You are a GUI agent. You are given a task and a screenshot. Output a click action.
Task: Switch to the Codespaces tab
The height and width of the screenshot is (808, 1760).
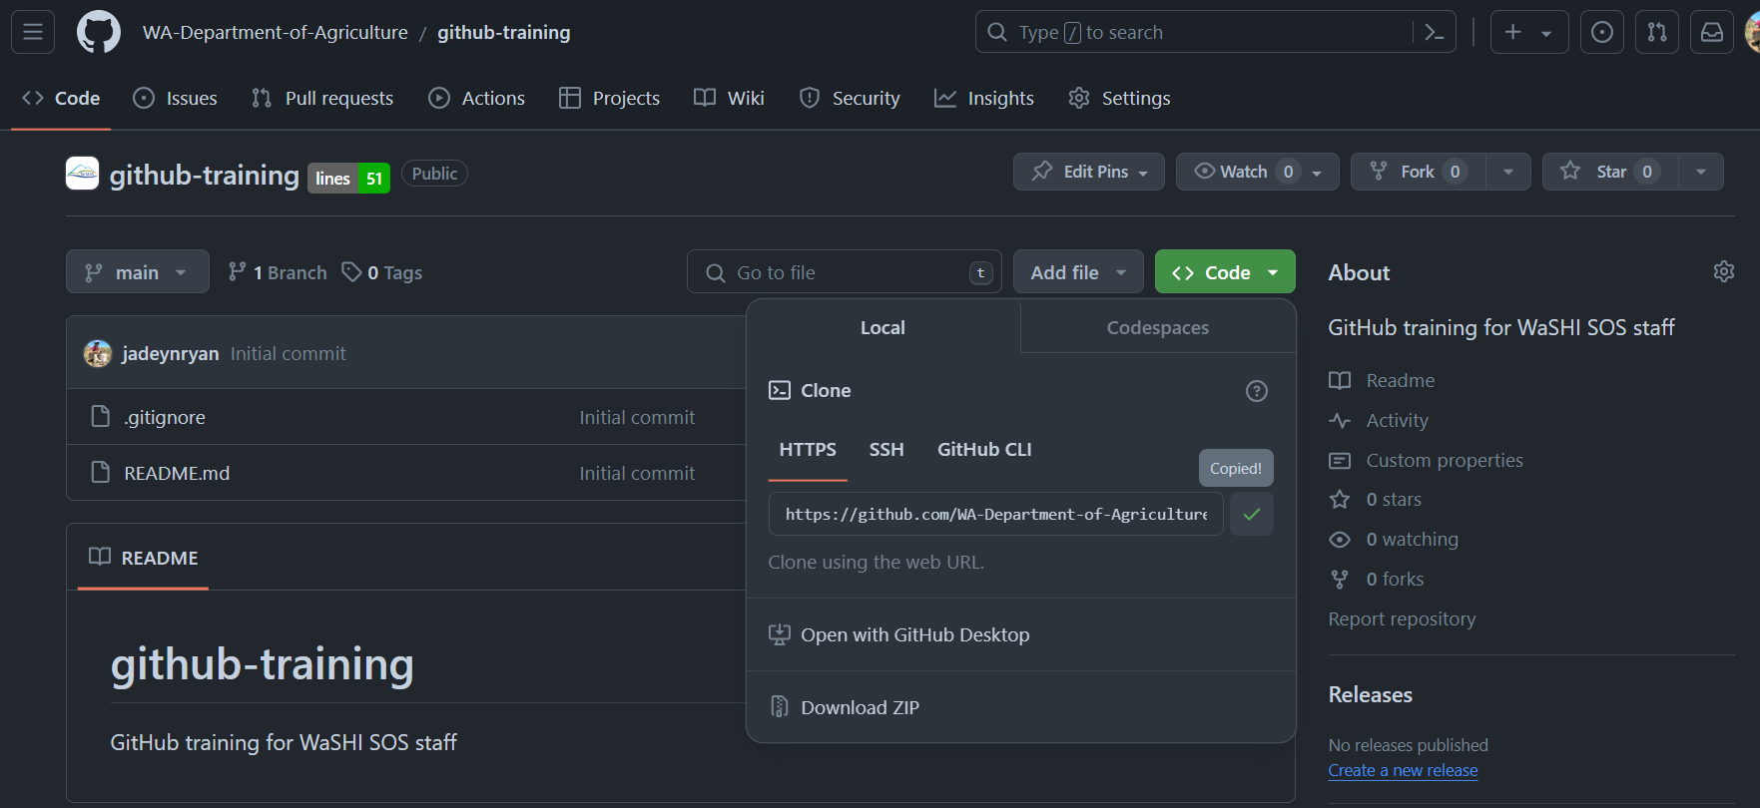point(1157,328)
